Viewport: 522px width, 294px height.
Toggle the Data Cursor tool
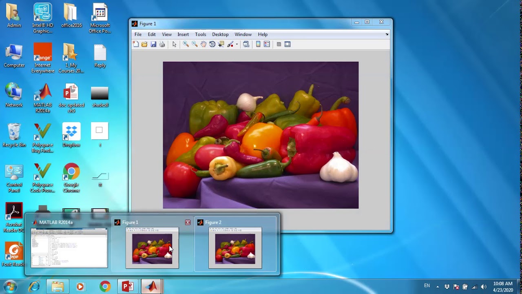[221, 44]
